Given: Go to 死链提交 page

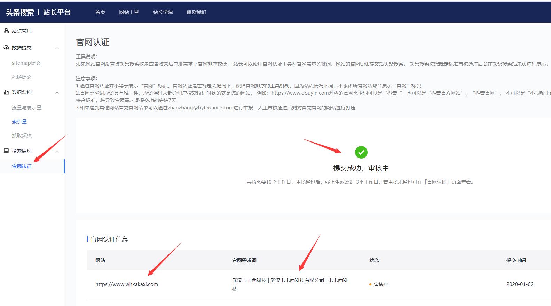Looking at the screenshot, I should coord(22,77).
